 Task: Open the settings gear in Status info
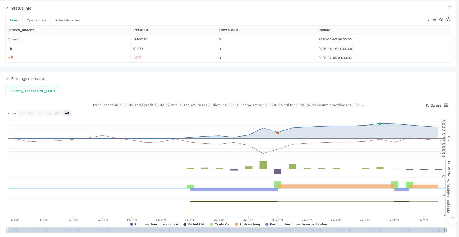click(x=448, y=19)
